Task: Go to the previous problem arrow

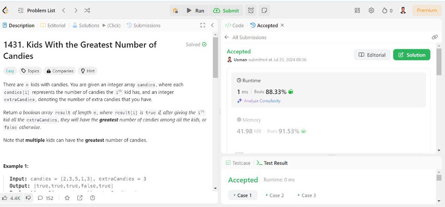Action: tap(63, 10)
